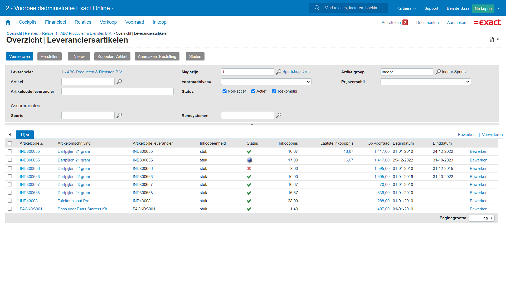This screenshot has height=284, width=506.
Task: Open the Financieel menu
Action: 55,22
